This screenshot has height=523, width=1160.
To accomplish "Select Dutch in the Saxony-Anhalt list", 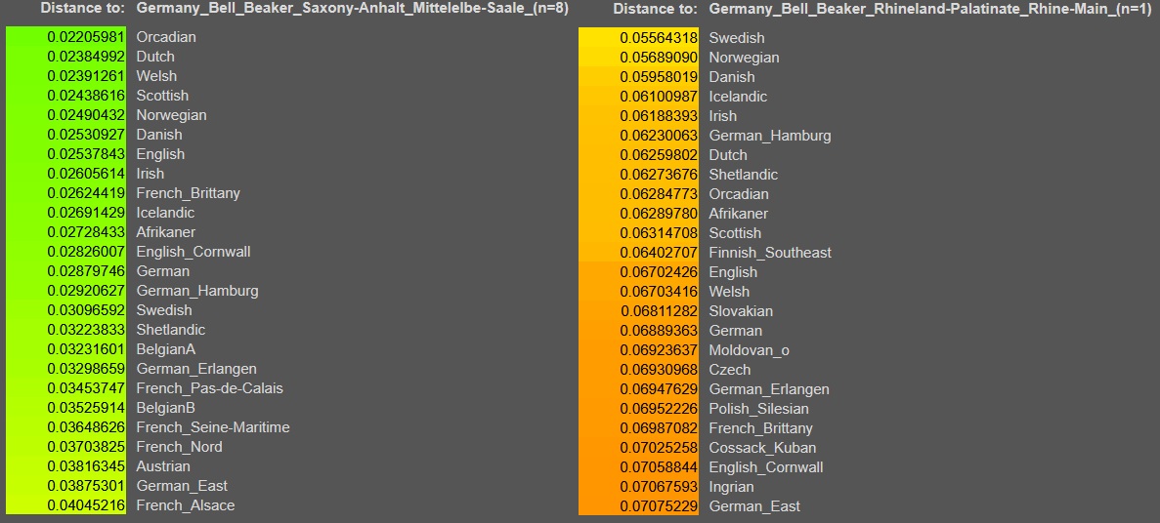I will [x=155, y=57].
